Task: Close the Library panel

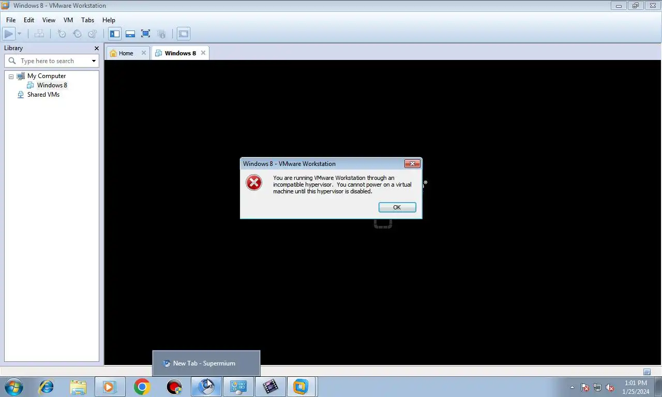Action: (x=96, y=48)
